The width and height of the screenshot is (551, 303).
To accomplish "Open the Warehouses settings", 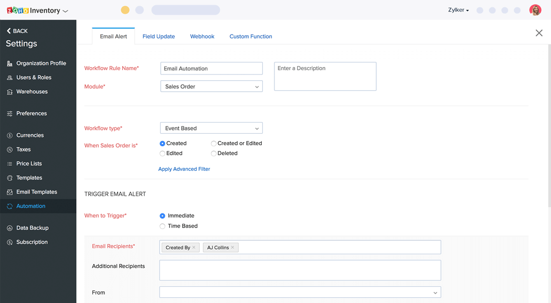I will (x=33, y=91).
